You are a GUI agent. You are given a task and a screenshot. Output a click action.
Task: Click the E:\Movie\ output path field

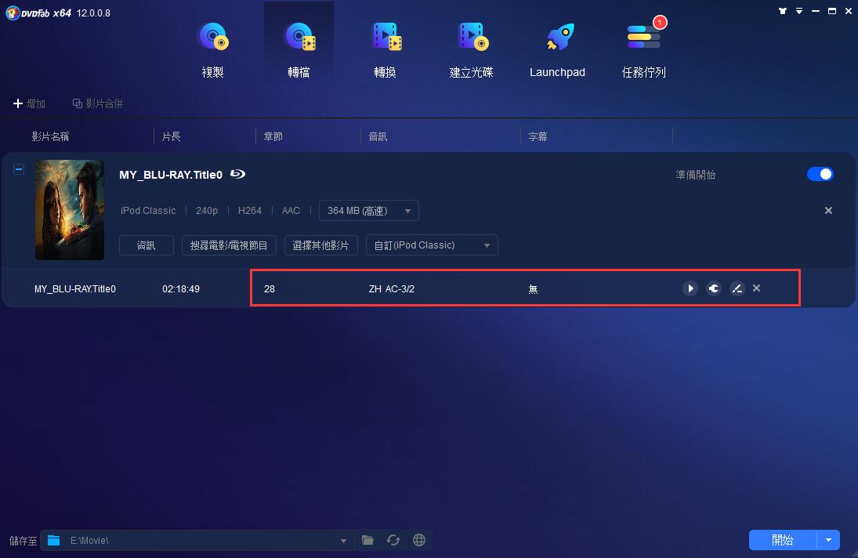(197, 541)
